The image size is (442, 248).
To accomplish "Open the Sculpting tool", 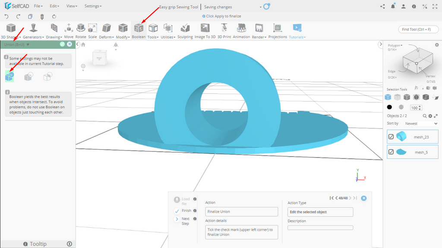I will click(185, 31).
